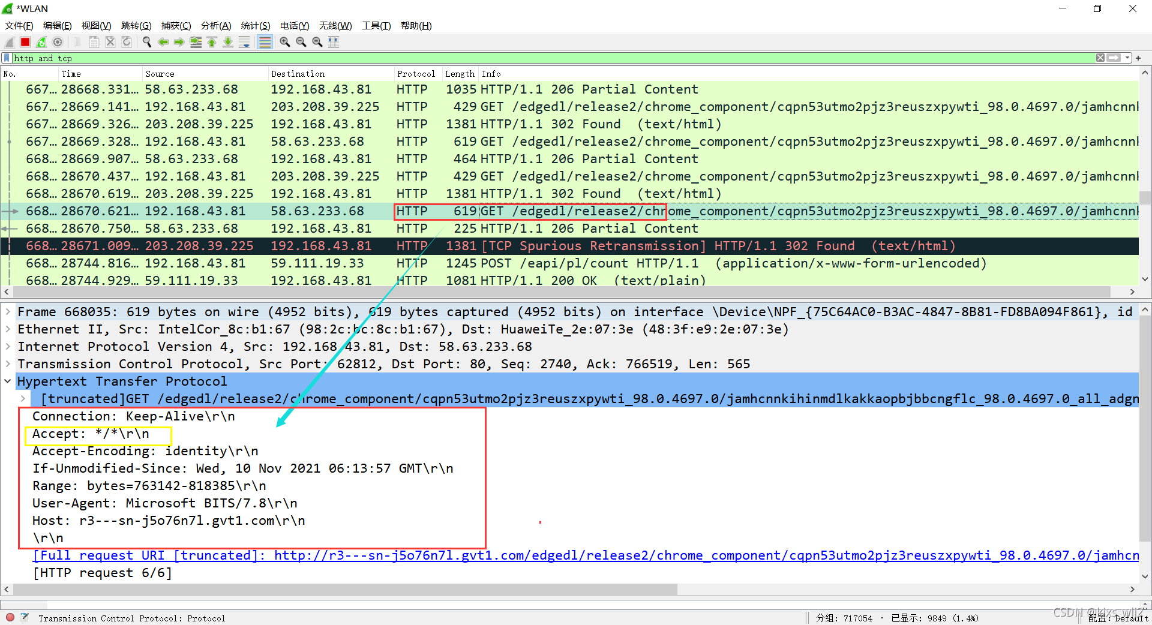Click the '[HTTP request 6/6]' line
Image resolution: width=1152 pixels, height=625 pixels.
pyautogui.click(x=102, y=573)
